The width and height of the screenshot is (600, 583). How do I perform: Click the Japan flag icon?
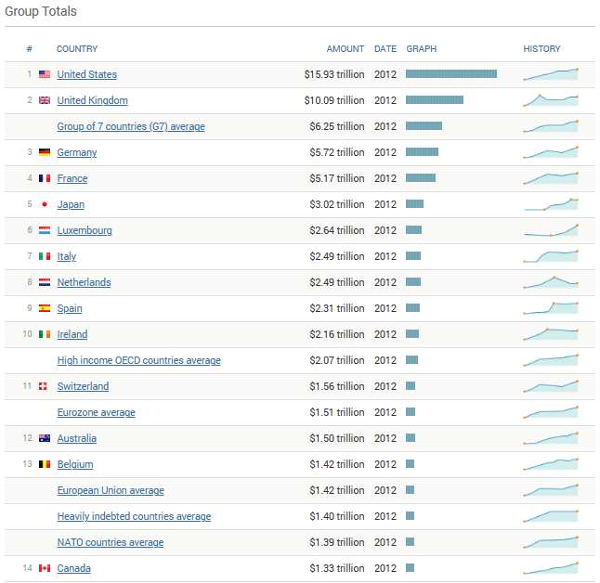tap(45, 204)
